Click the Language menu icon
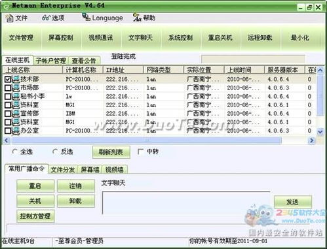 pos(86,17)
